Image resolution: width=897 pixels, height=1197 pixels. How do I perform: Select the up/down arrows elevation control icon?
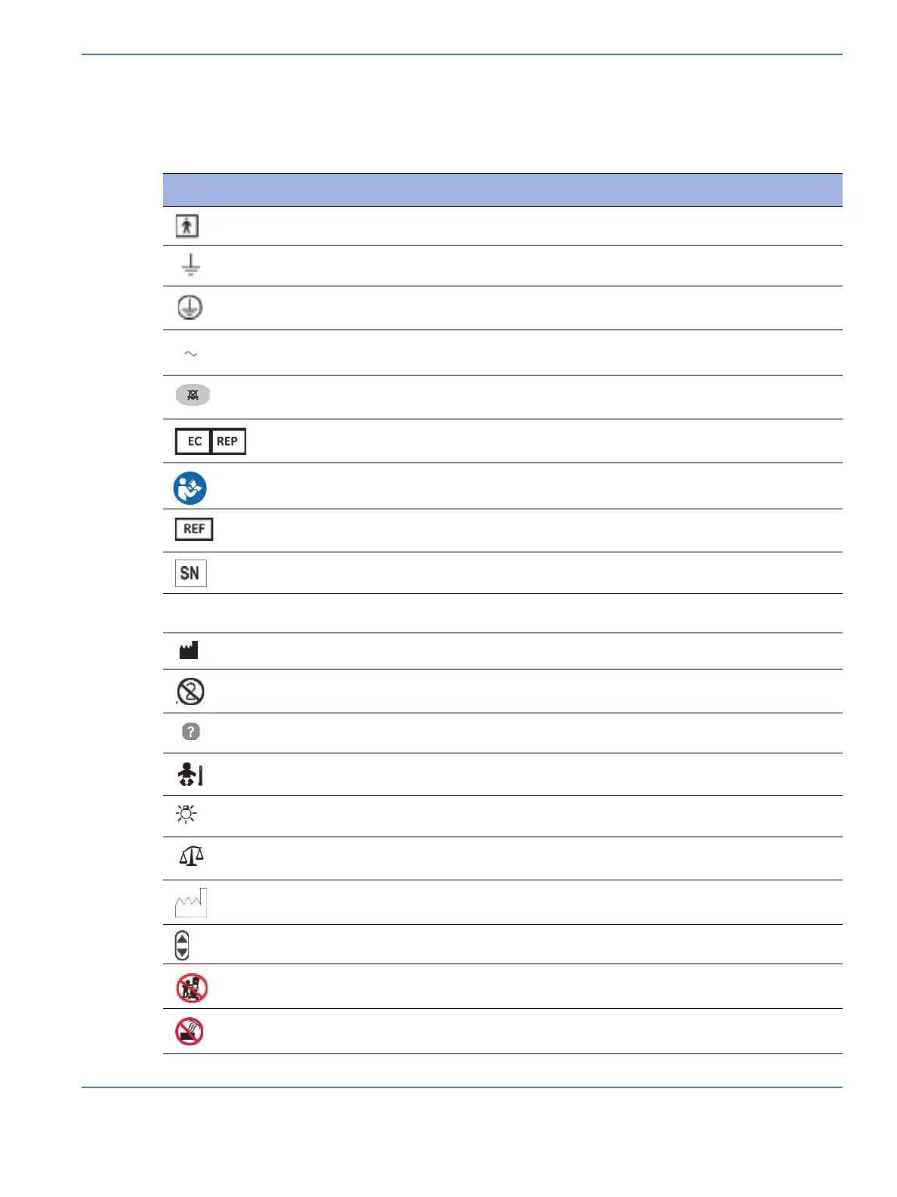point(182,945)
